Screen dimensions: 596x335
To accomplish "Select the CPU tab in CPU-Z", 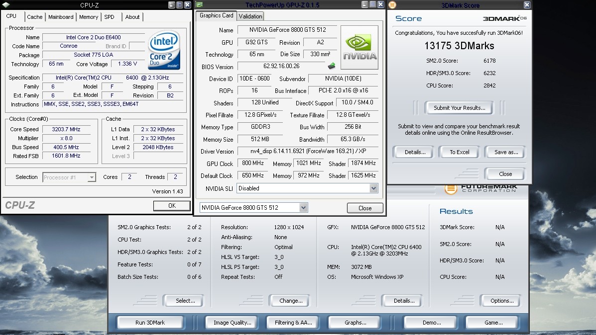I will tap(11, 16).
